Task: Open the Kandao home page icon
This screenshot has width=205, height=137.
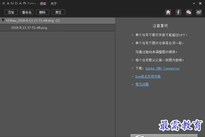Action: [168, 12]
